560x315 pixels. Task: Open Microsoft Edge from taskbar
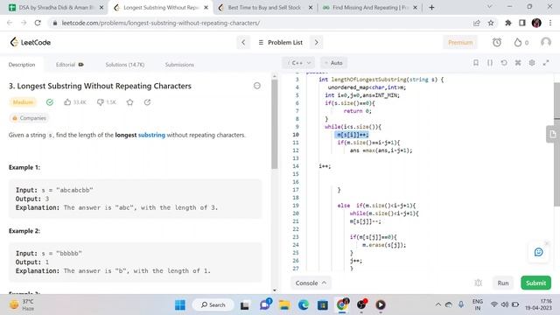[x=304, y=304]
